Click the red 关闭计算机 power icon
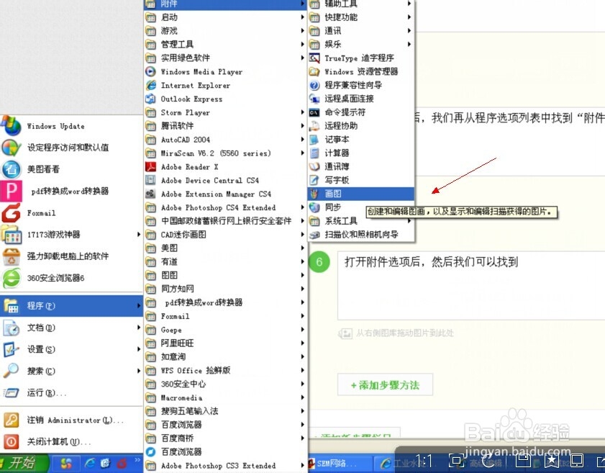Image resolution: width=605 pixels, height=473 pixels. [12, 441]
